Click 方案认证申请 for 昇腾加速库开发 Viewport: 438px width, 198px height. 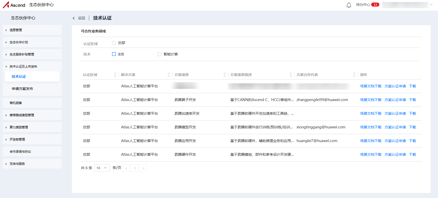tap(395, 113)
